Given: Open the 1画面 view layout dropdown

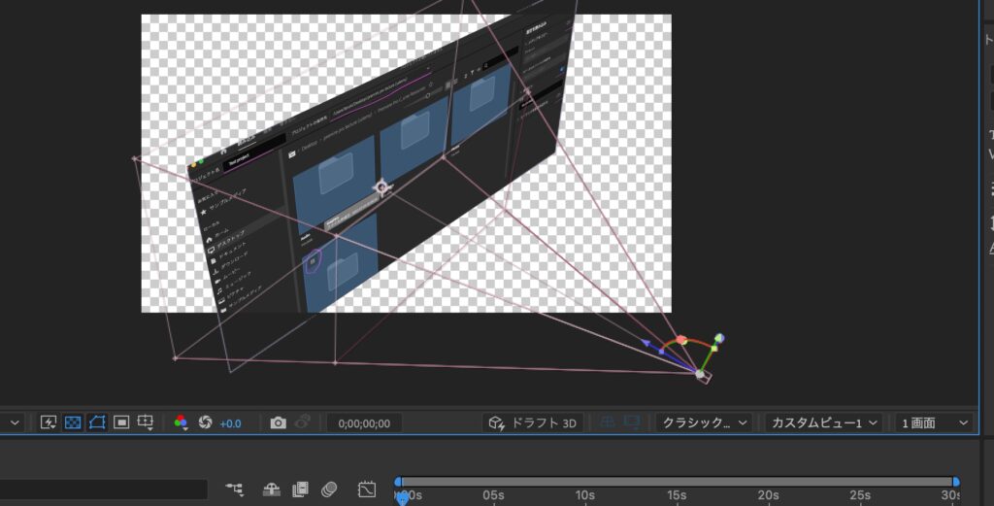Looking at the screenshot, I should (933, 422).
